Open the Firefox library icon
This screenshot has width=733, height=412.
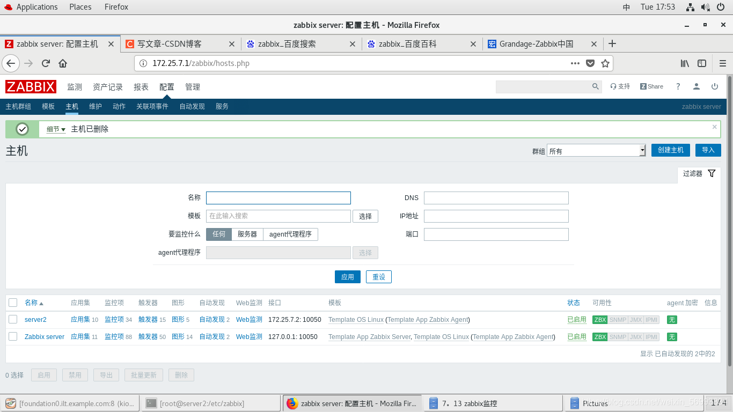point(685,63)
